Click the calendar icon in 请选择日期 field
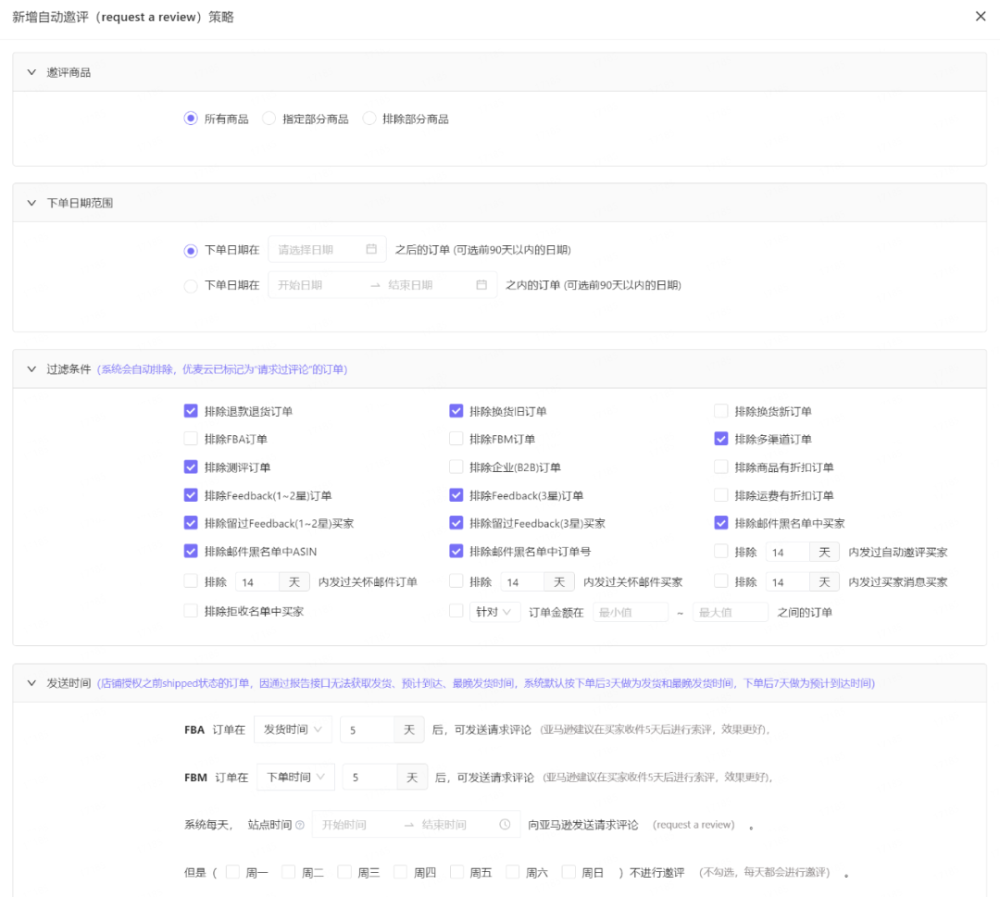 [x=371, y=249]
